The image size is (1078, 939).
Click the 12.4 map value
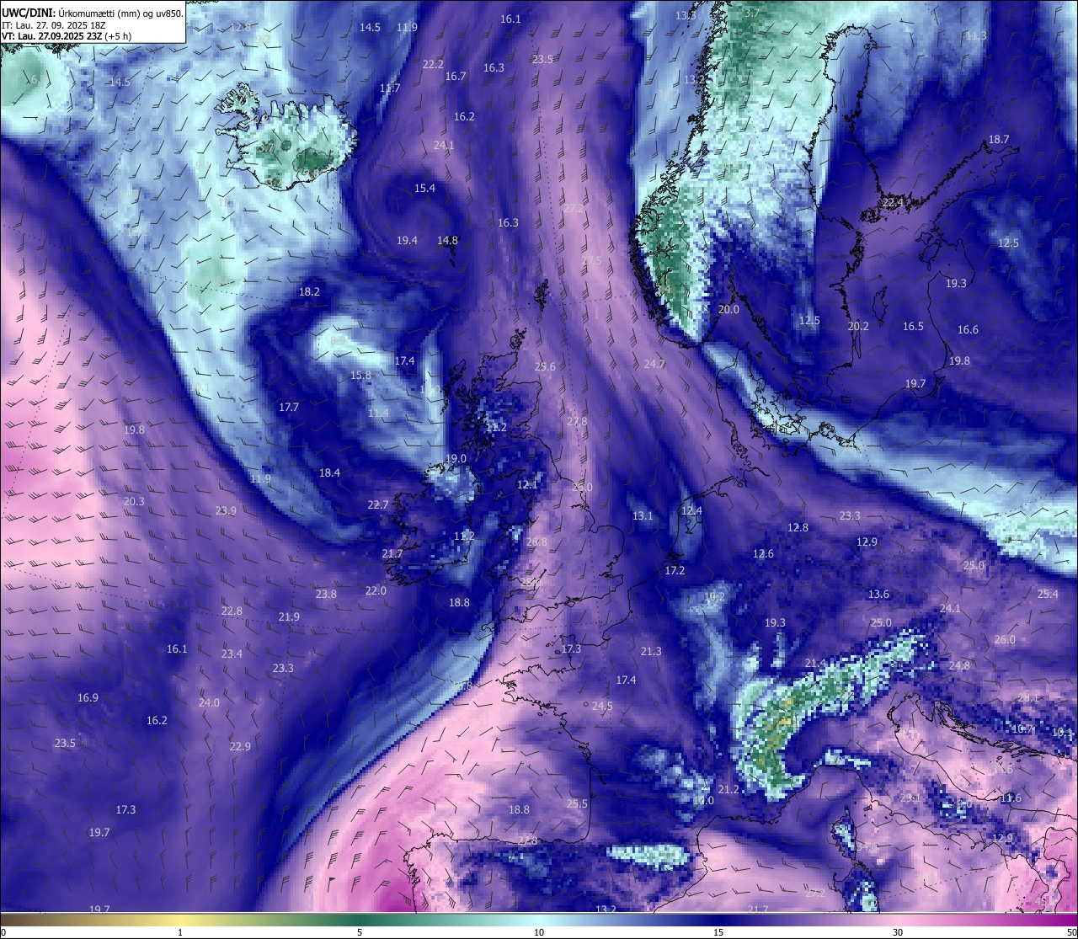click(691, 511)
